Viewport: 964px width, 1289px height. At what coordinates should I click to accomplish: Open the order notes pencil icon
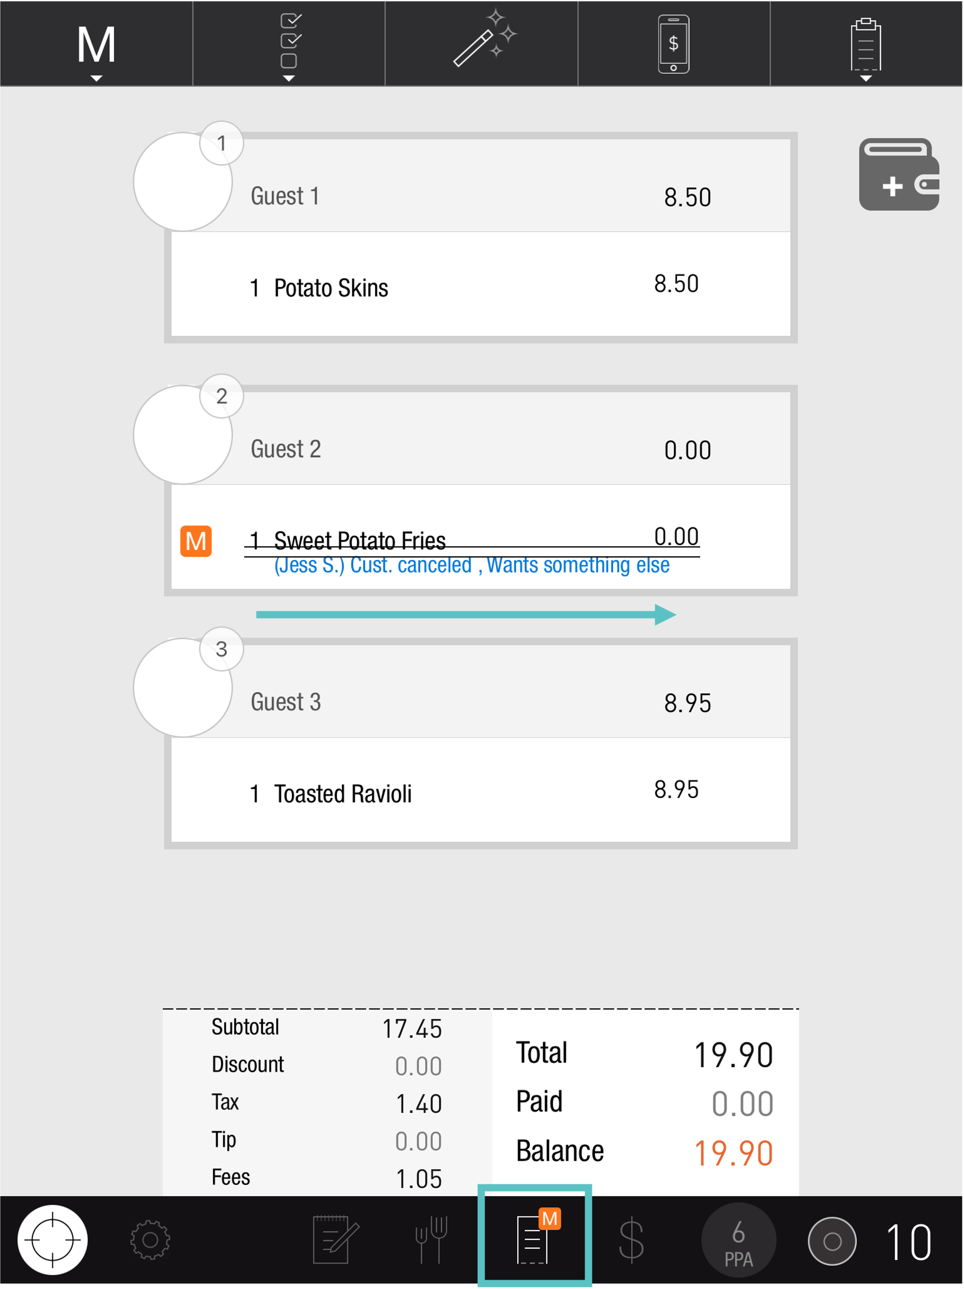334,1239
